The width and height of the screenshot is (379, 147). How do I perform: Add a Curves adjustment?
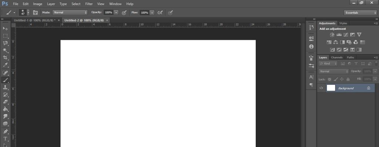346,35
